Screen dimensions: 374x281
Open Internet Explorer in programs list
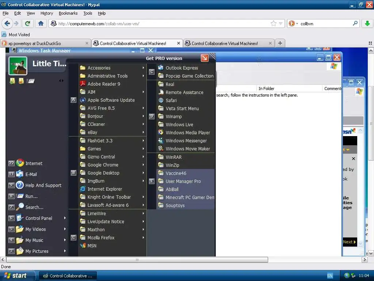[105, 189]
